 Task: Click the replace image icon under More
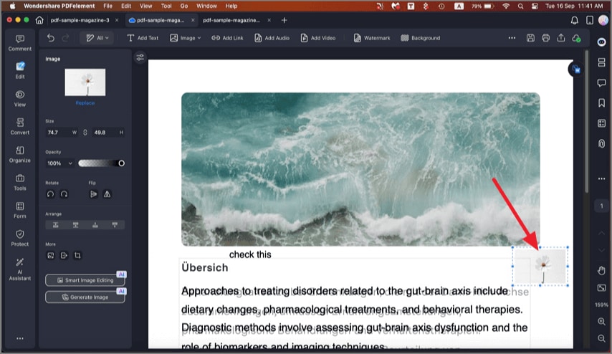tap(51, 255)
